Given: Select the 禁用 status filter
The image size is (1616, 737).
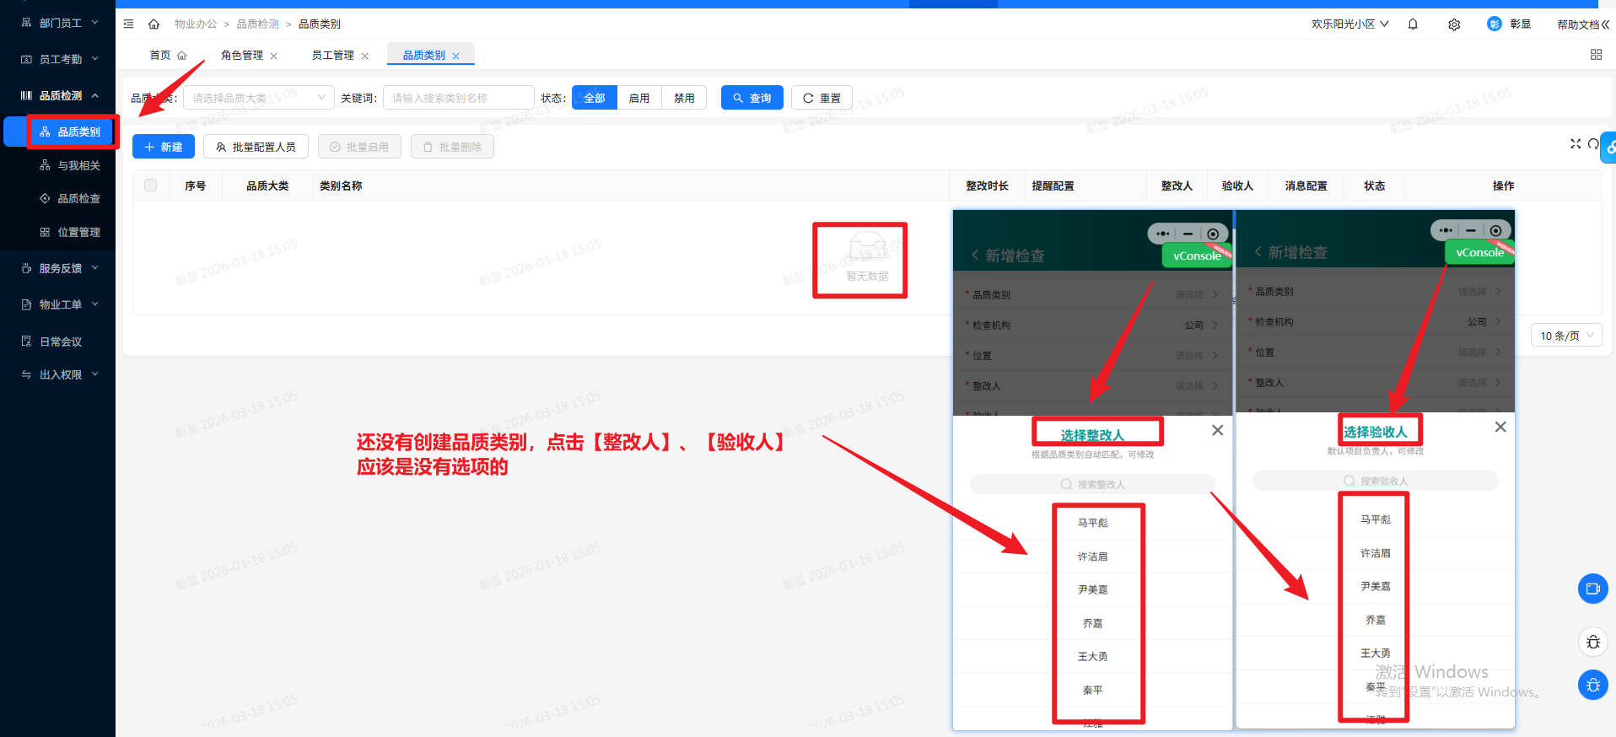Looking at the screenshot, I should (684, 98).
